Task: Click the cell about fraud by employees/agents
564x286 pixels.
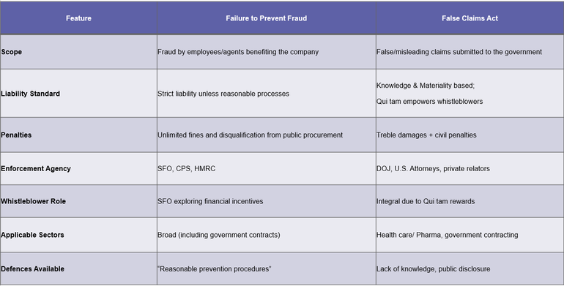Action: point(267,52)
